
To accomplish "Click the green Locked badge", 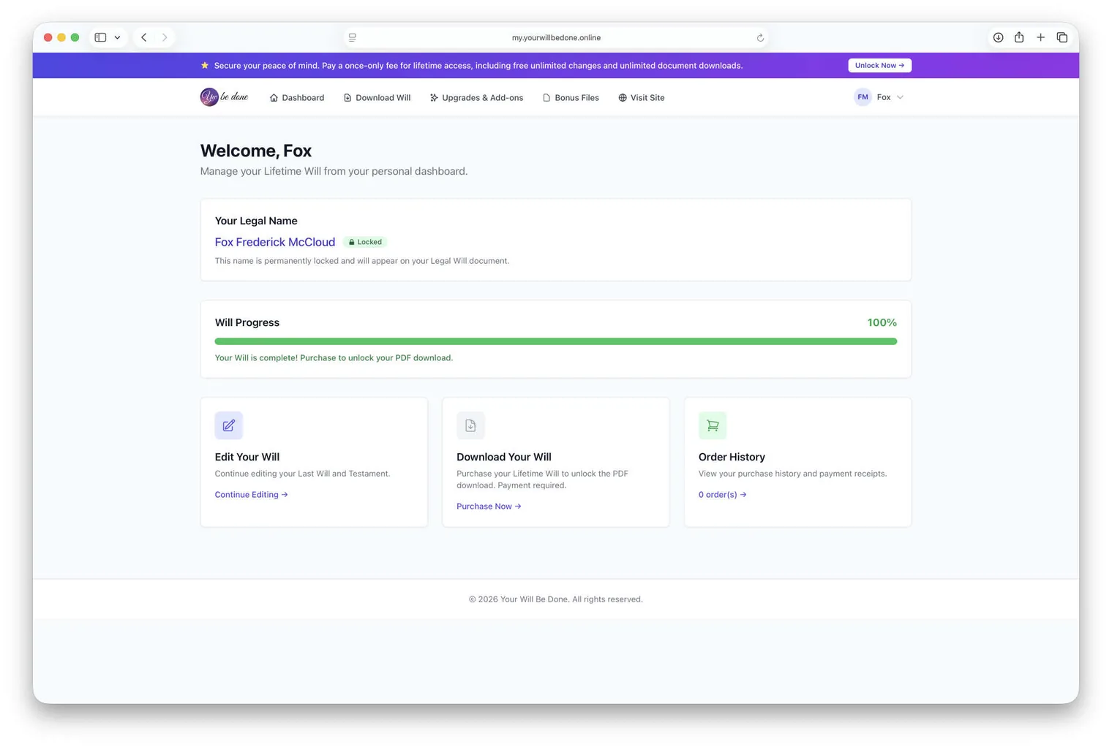I will point(365,242).
